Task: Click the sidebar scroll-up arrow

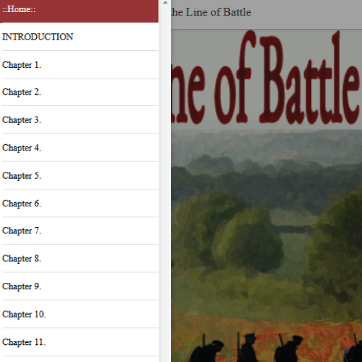Action: coord(165,3)
